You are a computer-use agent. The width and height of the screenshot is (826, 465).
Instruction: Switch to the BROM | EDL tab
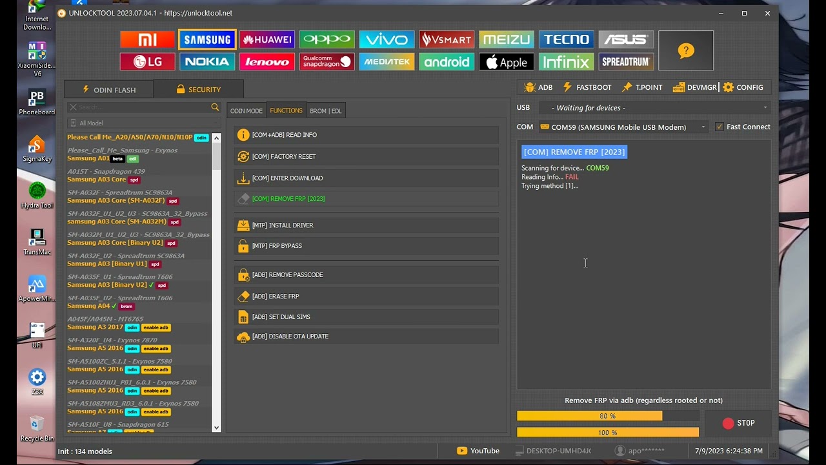[x=326, y=111]
